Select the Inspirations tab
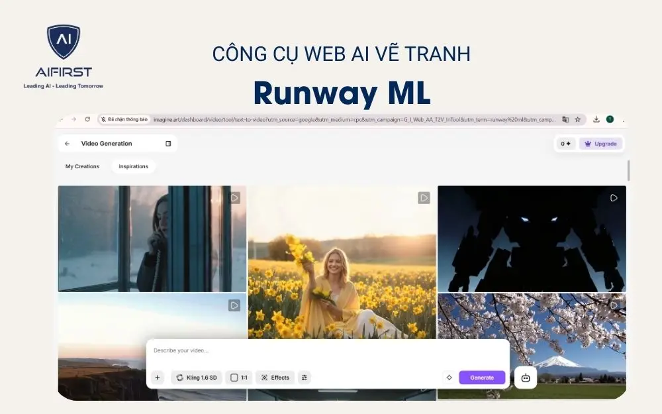Viewport: 662px width, 414px height. tap(133, 167)
